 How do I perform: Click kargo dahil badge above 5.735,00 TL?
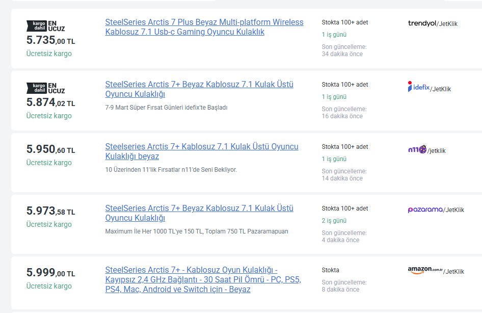36,25
